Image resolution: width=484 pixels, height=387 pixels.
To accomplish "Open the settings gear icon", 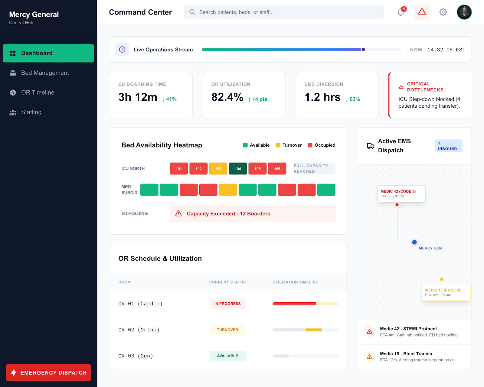I will (x=443, y=12).
